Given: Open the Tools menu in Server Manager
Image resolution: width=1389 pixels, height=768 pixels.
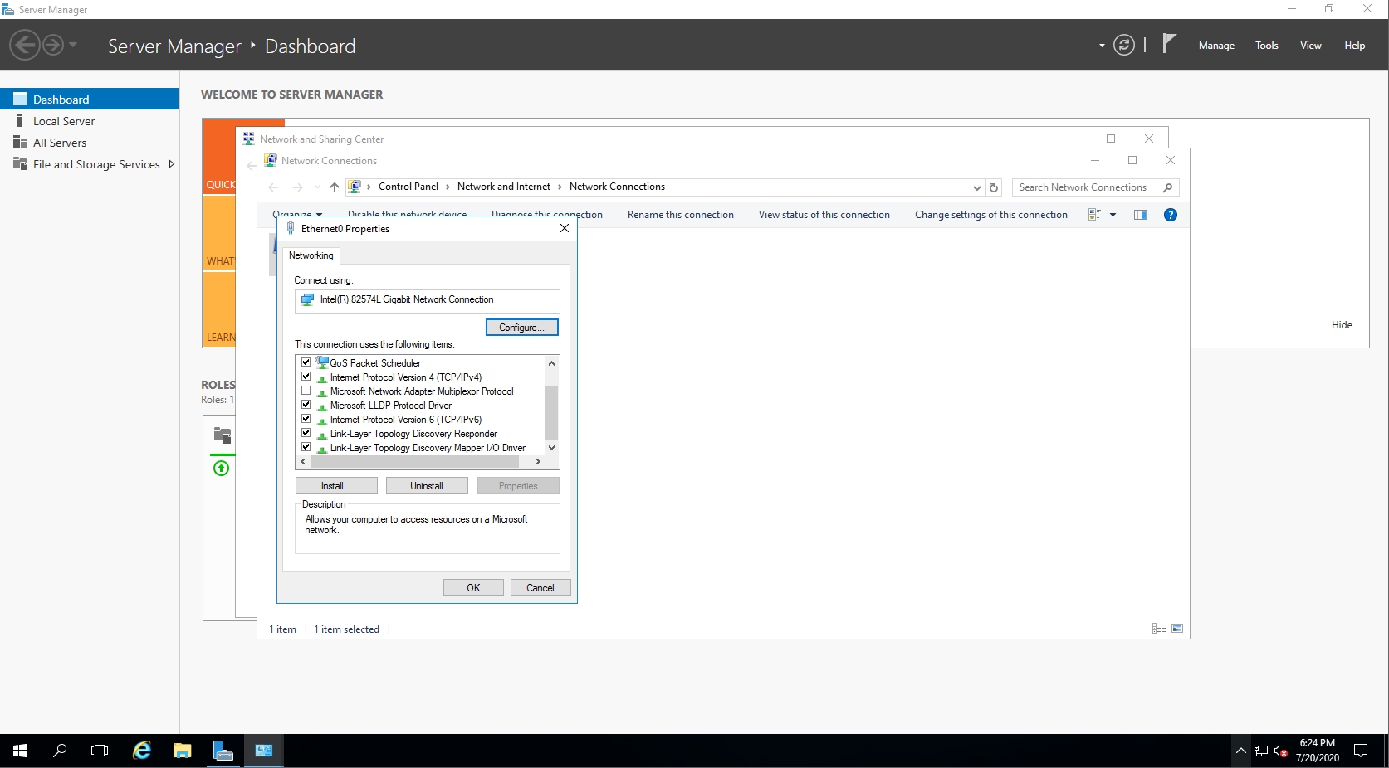Looking at the screenshot, I should (1266, 46).
